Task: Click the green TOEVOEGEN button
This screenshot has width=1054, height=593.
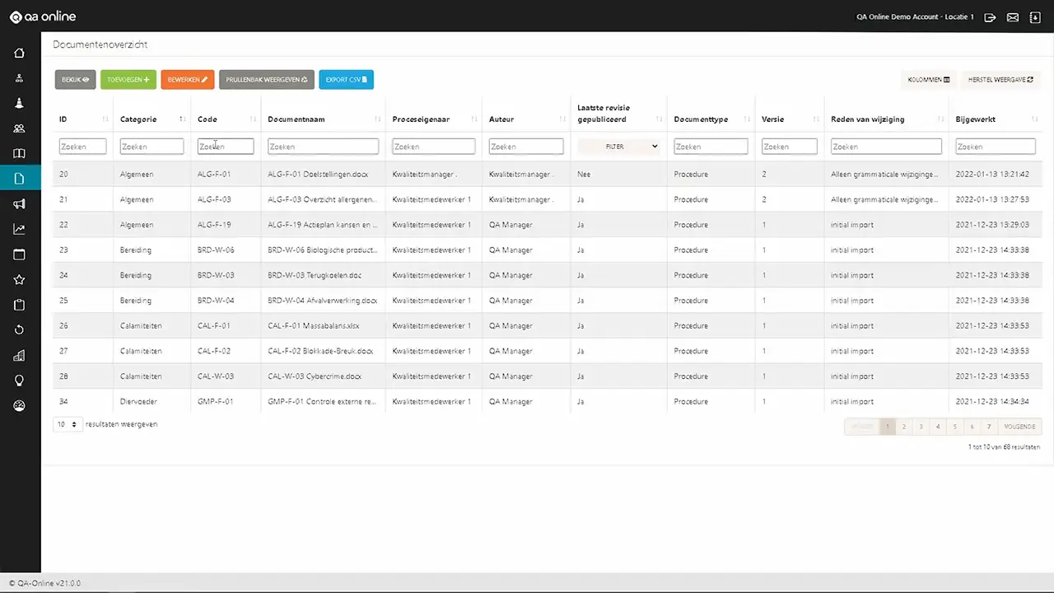Action: [128, 80]
